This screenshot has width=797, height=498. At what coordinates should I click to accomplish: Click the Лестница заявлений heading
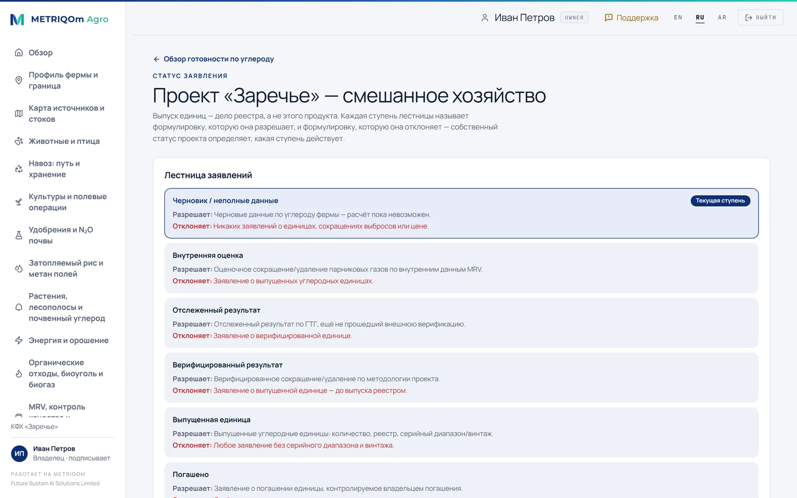tap(208, 175)
